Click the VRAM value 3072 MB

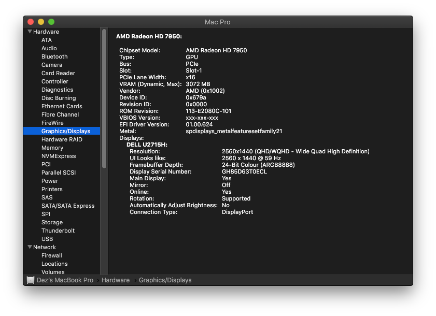198,84
